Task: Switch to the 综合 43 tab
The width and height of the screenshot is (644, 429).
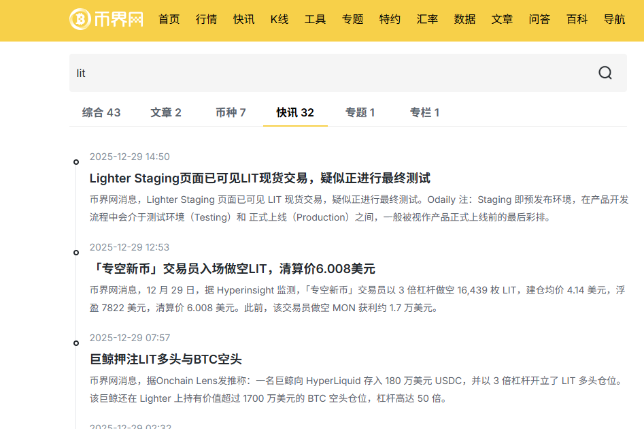Action: pyautogui.click(x=101, y=112)
